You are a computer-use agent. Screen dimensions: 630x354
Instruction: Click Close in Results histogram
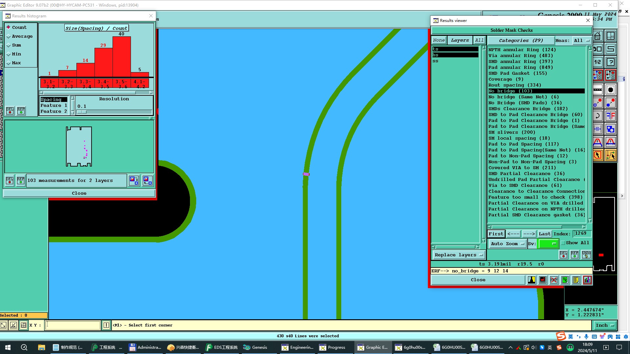[x=79, y=193]
